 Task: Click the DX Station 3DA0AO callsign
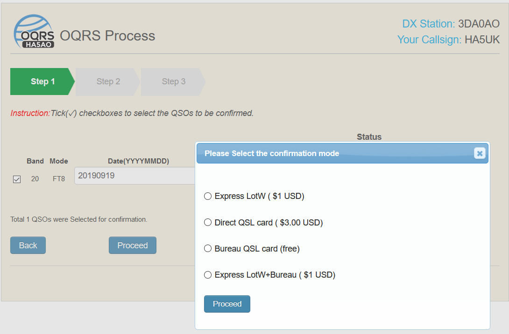(x=479, y=24)
